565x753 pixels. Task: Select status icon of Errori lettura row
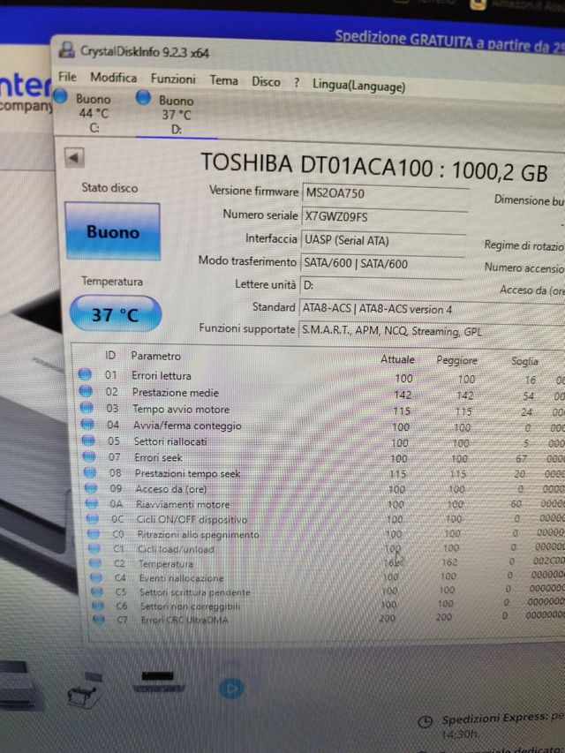click(85, 375)
